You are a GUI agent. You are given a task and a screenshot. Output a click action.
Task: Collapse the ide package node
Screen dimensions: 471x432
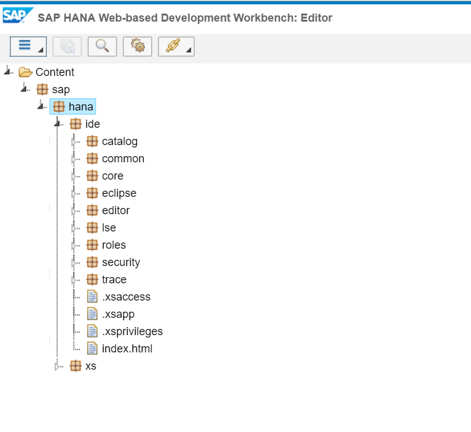57,123
